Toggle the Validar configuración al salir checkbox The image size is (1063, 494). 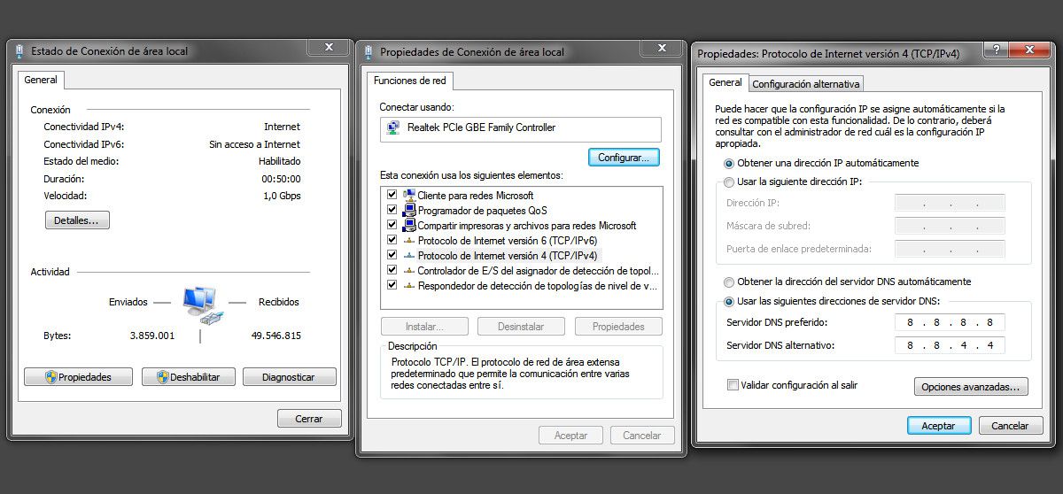(x=733, y=385)
